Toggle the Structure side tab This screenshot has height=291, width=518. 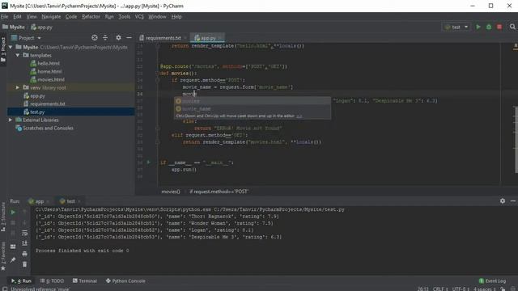[3, 216]
